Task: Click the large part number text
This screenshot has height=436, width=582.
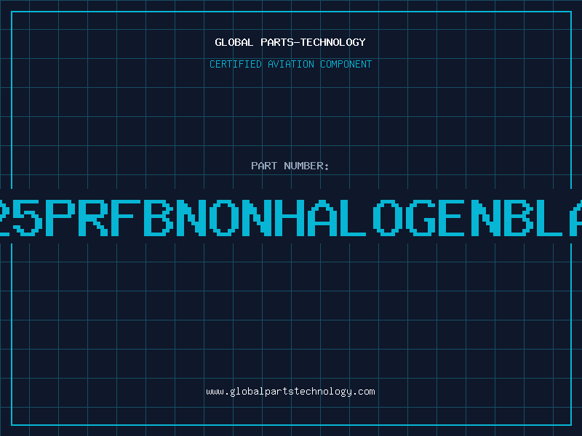Action: point(291,217)
